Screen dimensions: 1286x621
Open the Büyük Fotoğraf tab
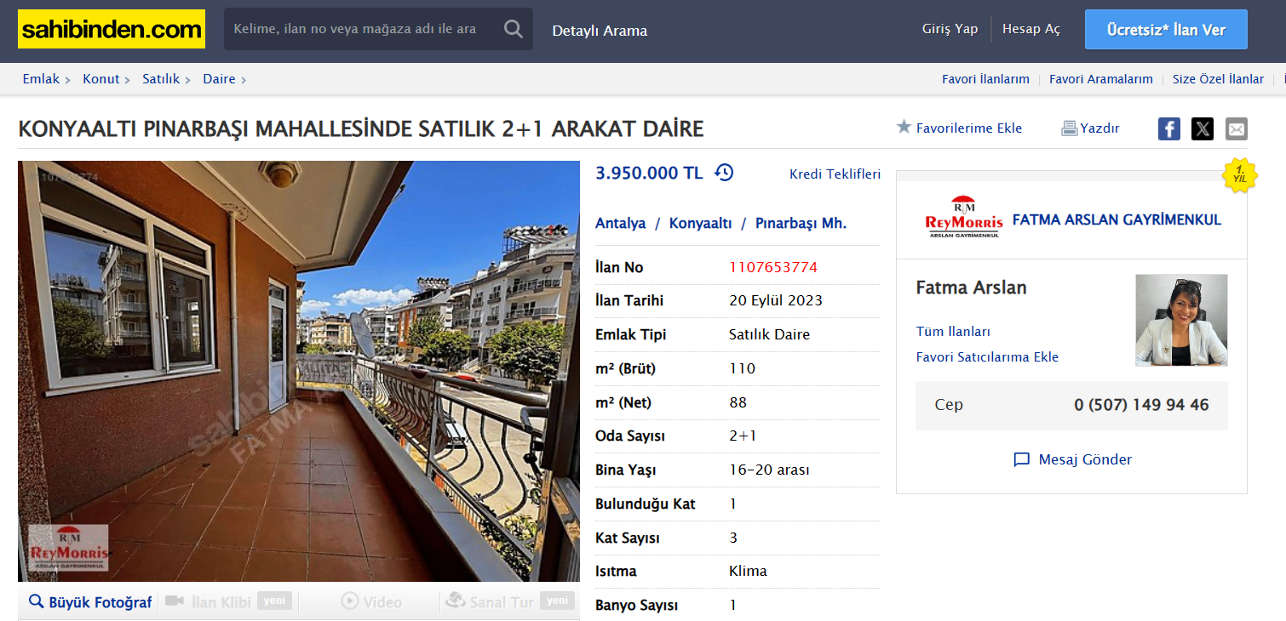90,601
